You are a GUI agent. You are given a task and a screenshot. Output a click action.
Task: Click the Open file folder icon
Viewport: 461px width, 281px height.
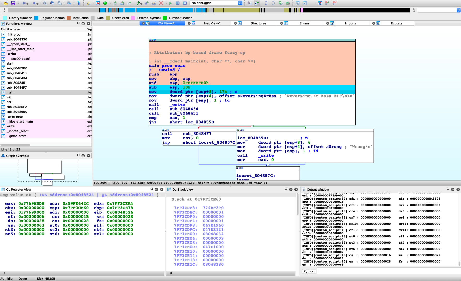pyautogui.click(x=6, y=3)
